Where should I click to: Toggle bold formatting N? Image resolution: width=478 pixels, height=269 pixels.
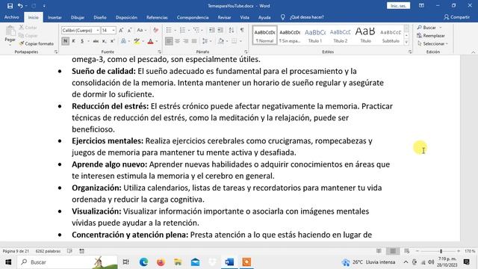coord(65,41)
